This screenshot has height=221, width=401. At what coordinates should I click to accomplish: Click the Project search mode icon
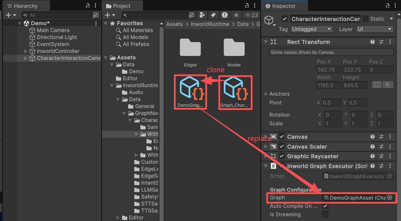(x=191, y=15)
